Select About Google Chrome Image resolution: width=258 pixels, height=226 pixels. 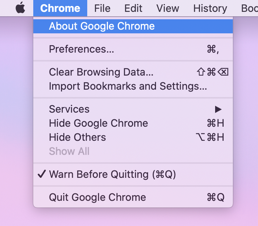point(102,26)
